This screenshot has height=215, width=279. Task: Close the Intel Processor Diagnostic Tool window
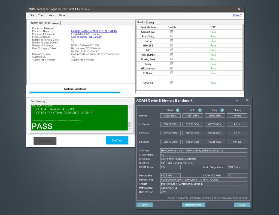pyautogui.click(x=239, y=9)
